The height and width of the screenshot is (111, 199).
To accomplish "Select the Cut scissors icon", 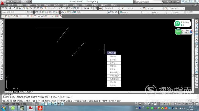I will [31, 8].
